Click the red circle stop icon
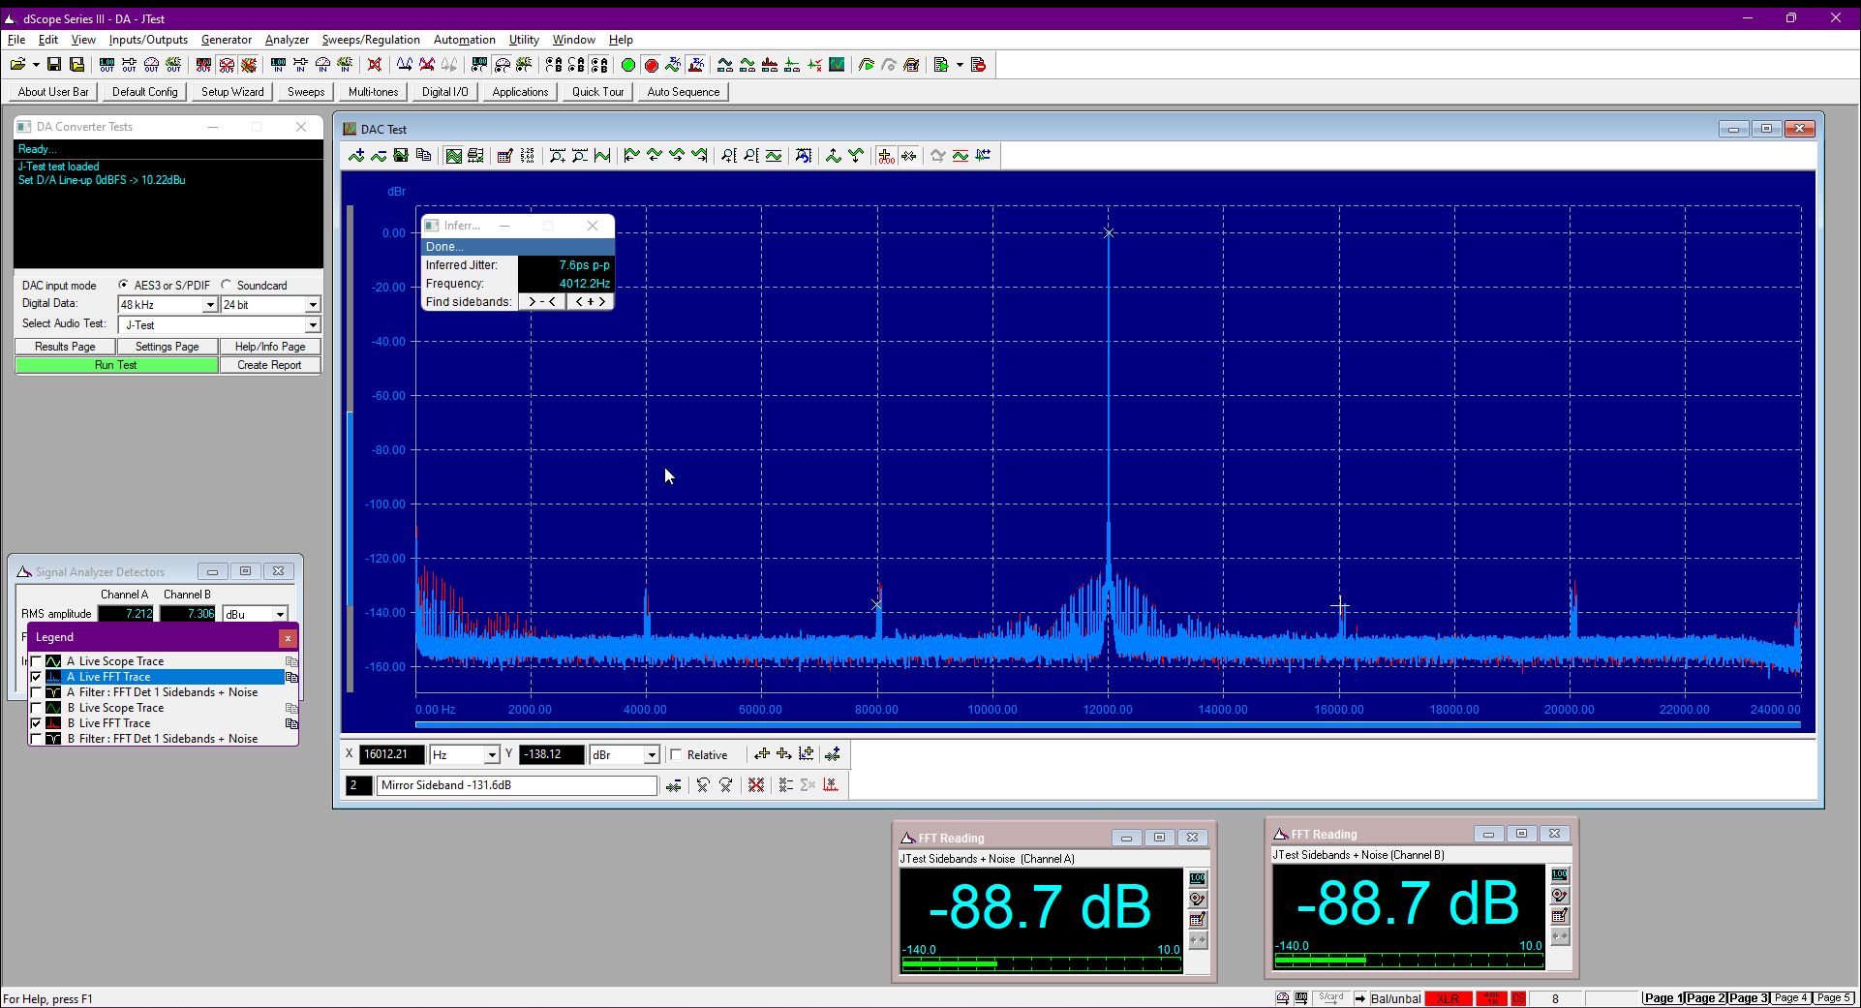The height and width of the screenshot is (1008, 1861). 651,65
